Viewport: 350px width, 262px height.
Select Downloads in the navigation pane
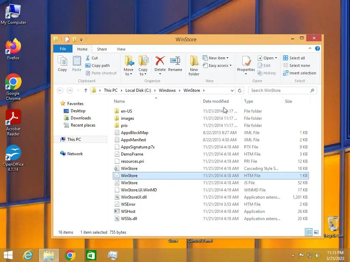point(81,118)
